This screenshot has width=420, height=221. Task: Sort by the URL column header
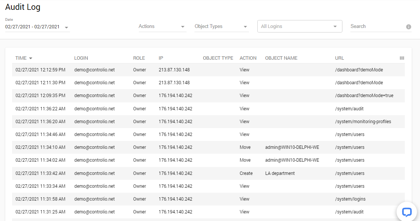click(339, 58)
